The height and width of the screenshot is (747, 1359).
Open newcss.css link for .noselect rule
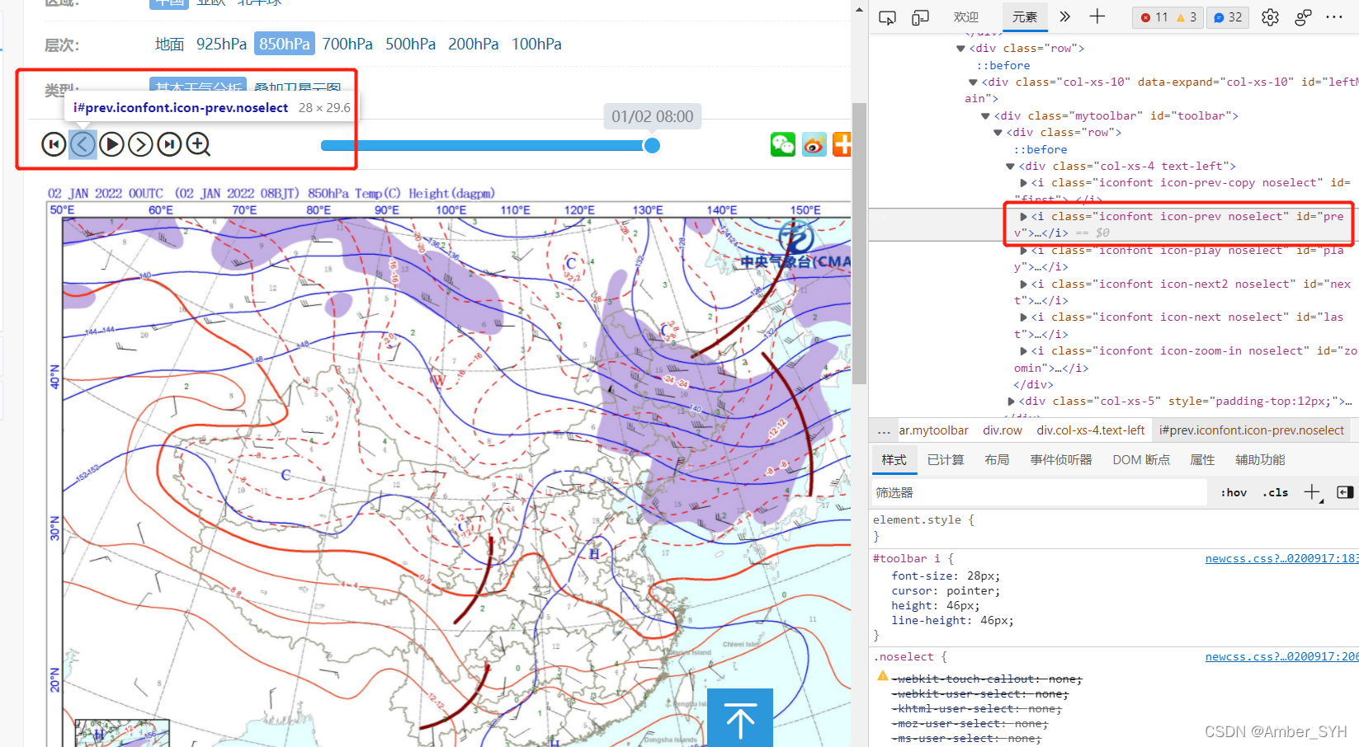(1281, 657)
